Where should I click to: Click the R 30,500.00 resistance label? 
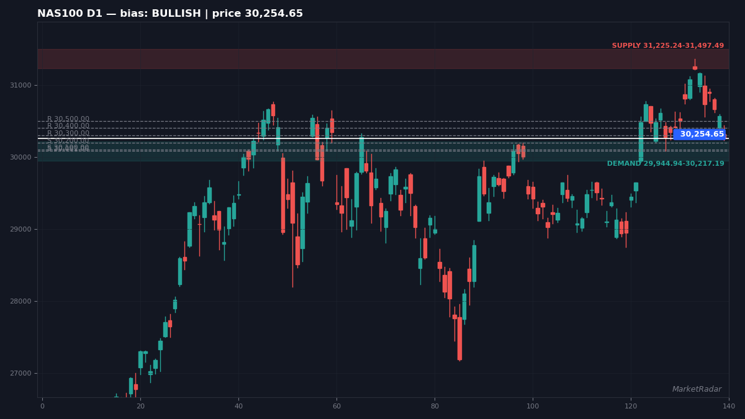tap(68, 119)
